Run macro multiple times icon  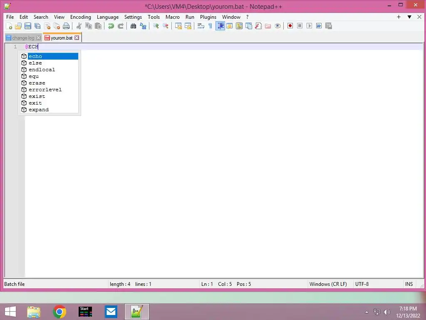pyautogui.click(x=319, y=26)
